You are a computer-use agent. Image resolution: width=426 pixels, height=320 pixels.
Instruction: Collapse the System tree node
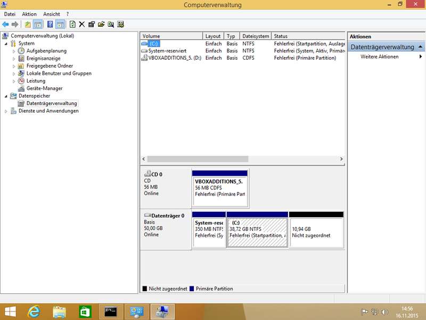tap(6, 44)
